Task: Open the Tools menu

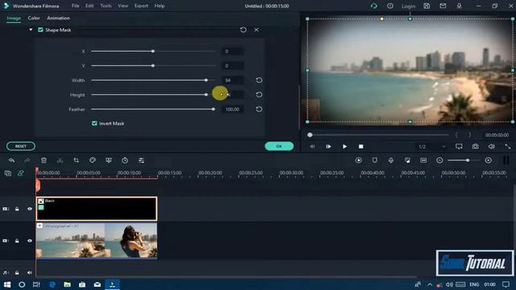Action: 106,6
